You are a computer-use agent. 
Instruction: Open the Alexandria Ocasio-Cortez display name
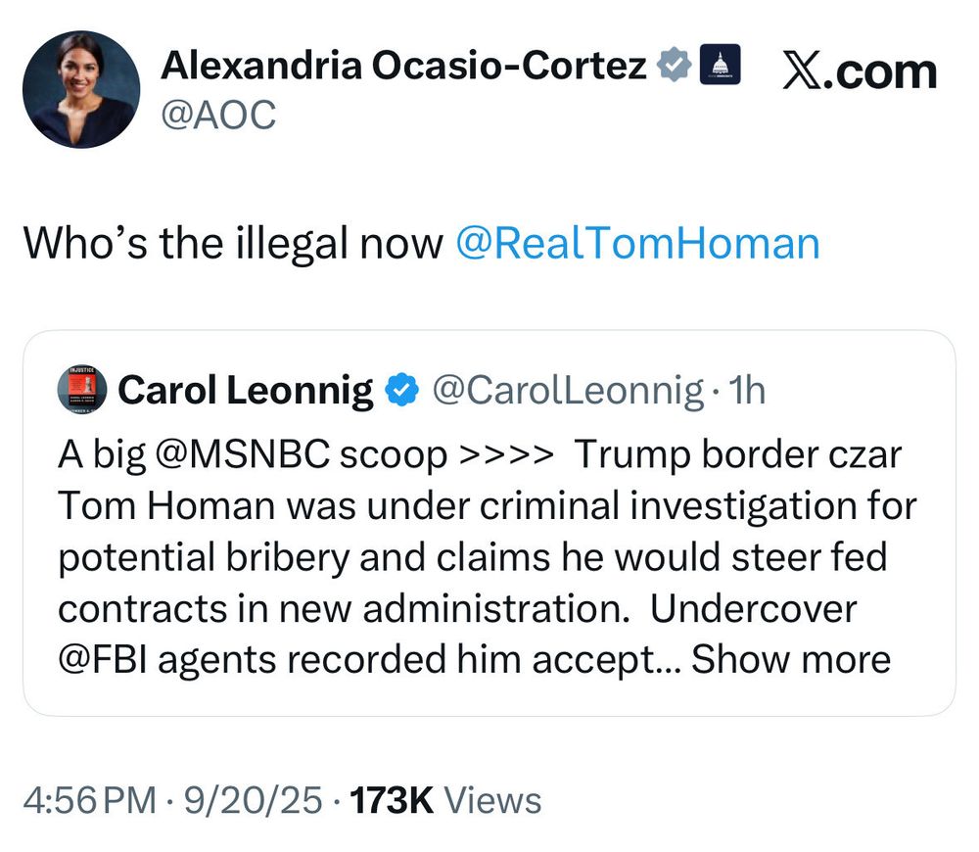(x=403, y=67)
